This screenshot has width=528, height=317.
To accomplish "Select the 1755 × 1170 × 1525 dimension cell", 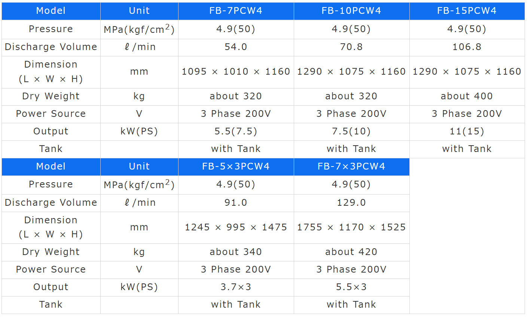I will tap(351, 227).
